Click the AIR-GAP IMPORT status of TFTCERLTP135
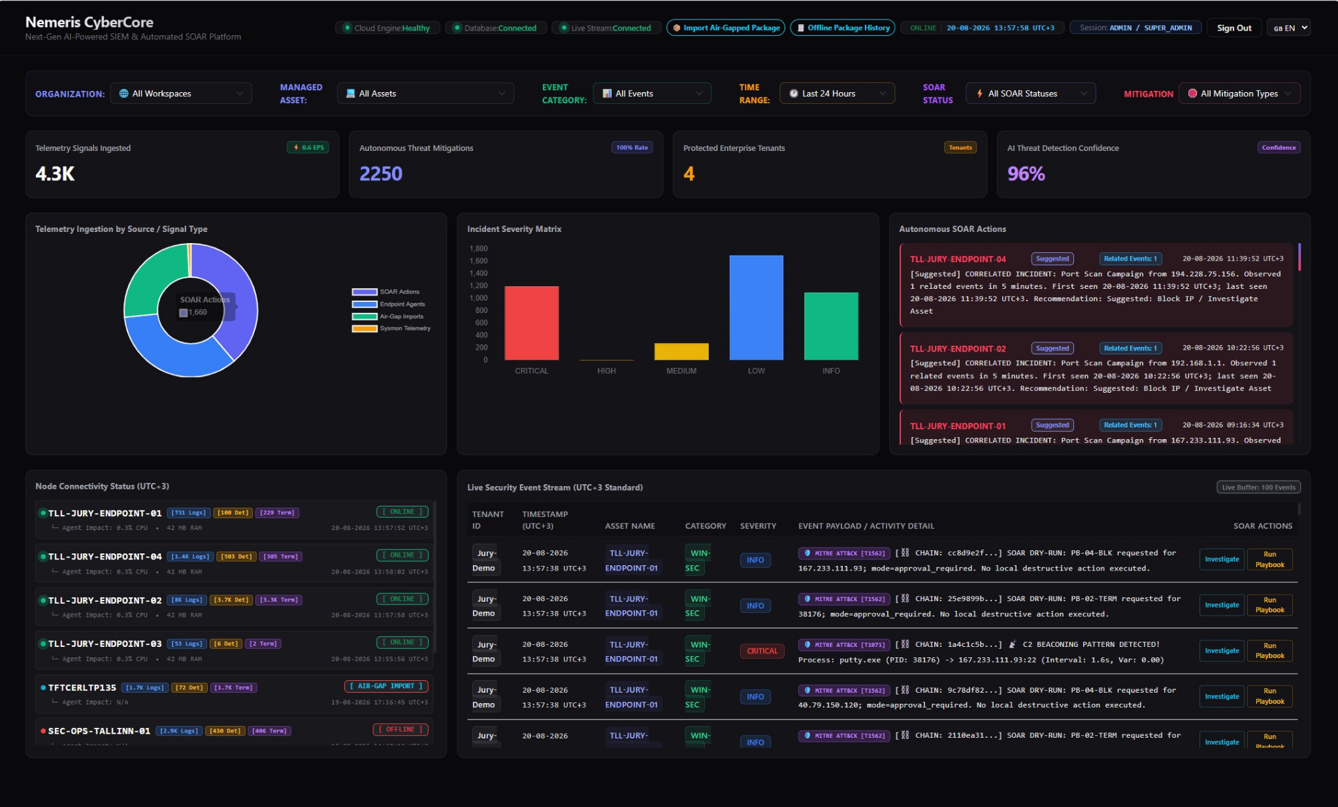This screenshot has width=1338, height=807. point(386,686)
